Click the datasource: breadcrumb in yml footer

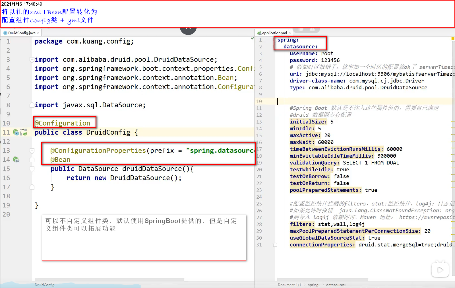pos(336,285)
